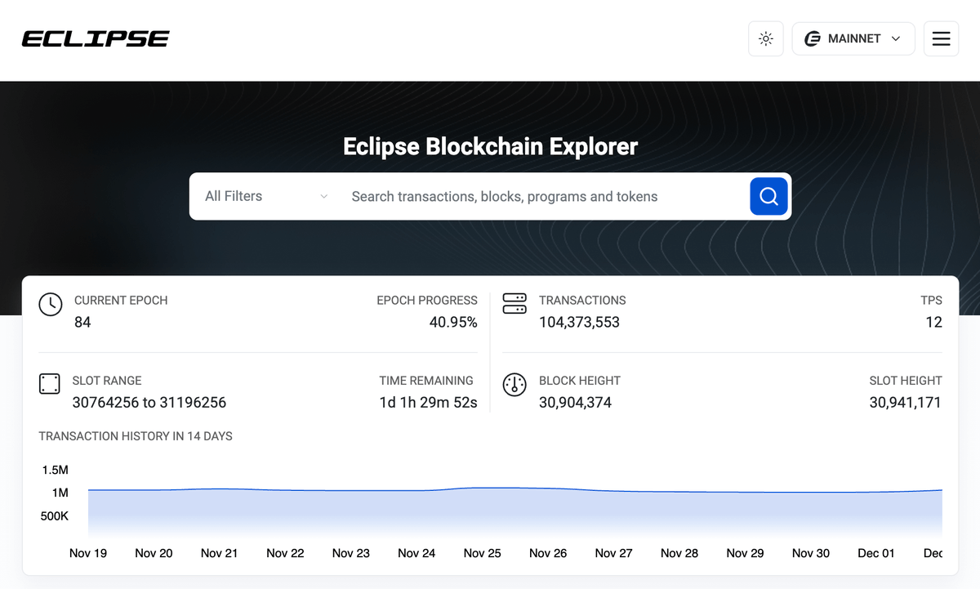The width and height of the screenshot is (980, 589).
Task: Click the Eclipse icon inside MAINNET button
Action: [812, 38]
